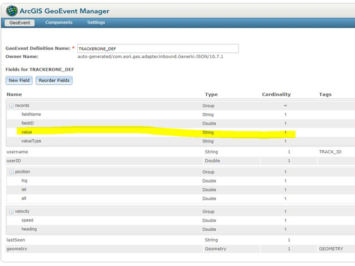
Task: Click the New Field button
Action: pos(19,81)
